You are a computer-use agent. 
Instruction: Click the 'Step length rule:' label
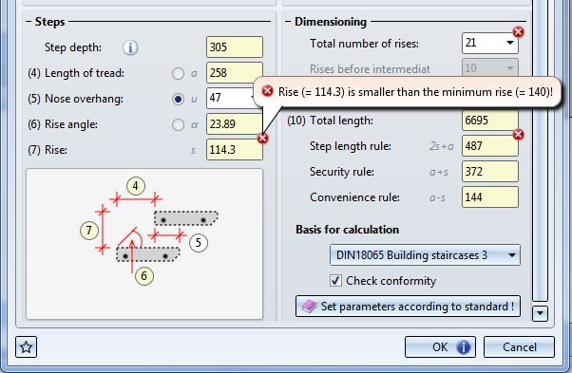[351, 146]
